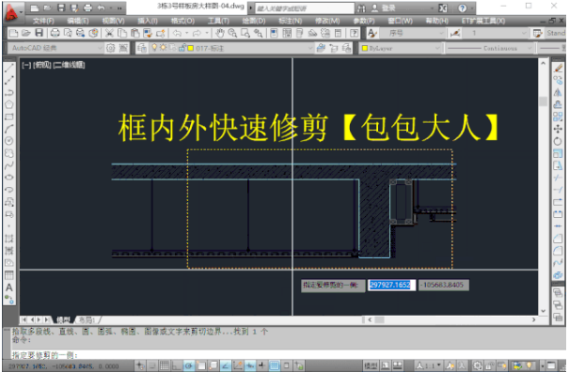Toggle Ortho mode in status bar
The width and height of the screenshot is (569, 372).
177,365
